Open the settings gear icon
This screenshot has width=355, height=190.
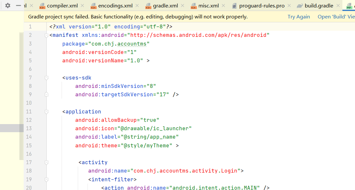8,5
